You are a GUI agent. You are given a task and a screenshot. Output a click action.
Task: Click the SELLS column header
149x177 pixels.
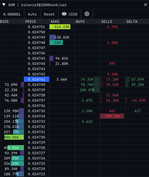click(107, 21)
